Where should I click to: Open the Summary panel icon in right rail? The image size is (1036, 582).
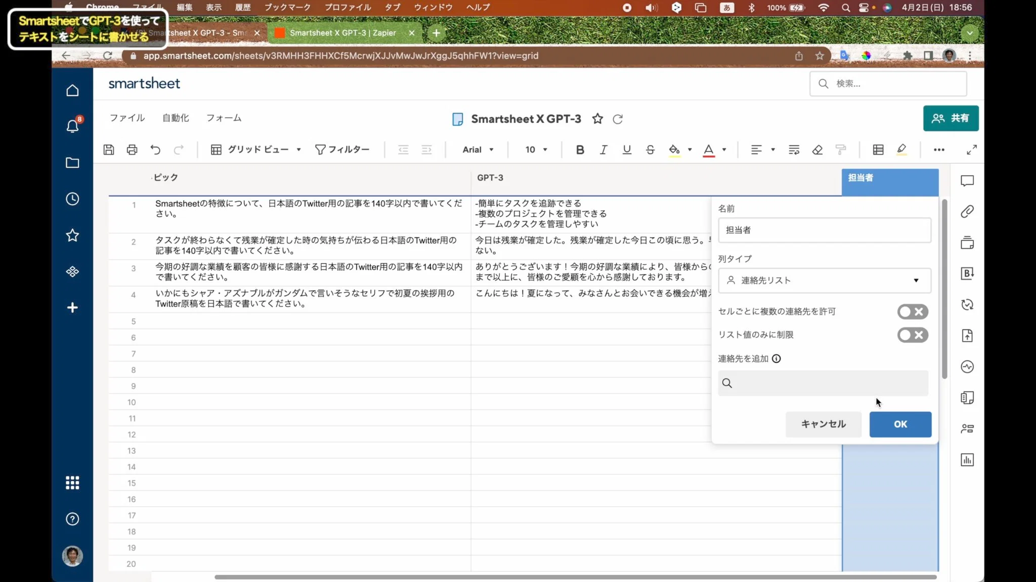pyautogui.click(x=967, y=398)
